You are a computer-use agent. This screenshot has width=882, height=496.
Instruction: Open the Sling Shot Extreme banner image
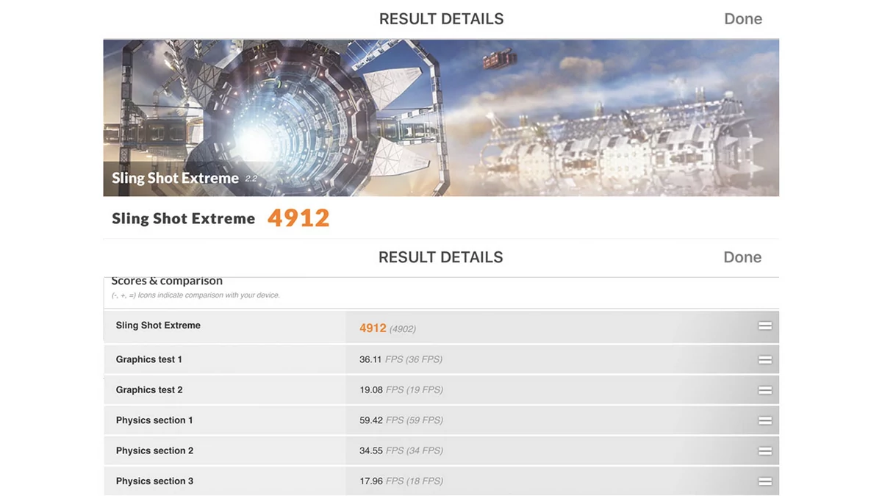pyautogui.click(x=441, y=118)
